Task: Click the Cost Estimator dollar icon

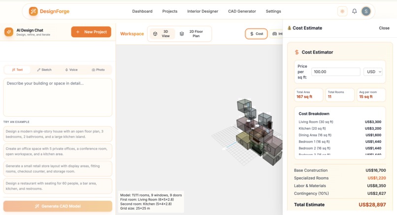Action: pos(297,52)
